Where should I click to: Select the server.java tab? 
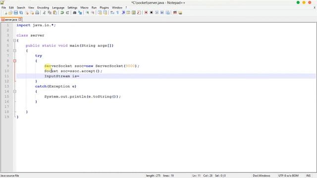11,20
